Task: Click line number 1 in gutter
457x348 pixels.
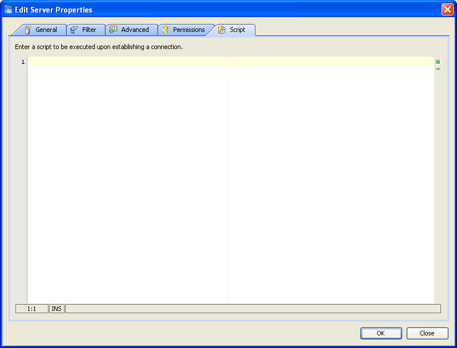Action: click(23, 62)
